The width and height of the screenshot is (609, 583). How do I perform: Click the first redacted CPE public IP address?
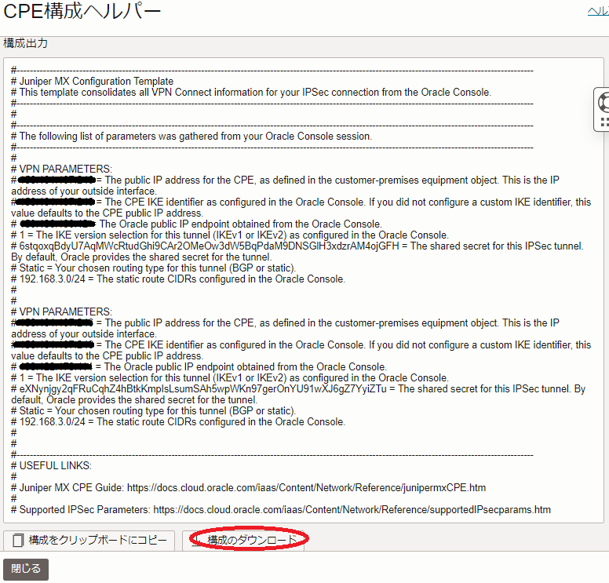[57, 180]
